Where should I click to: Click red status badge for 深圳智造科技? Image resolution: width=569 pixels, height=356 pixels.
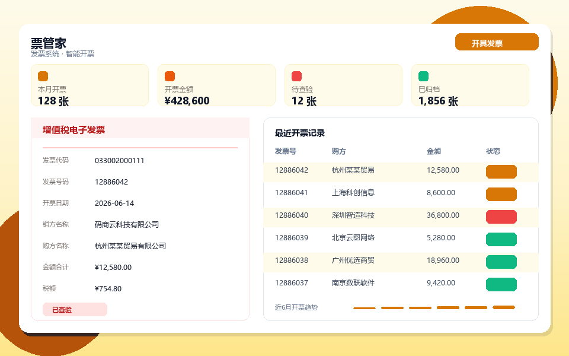click(x=501, y=217)
